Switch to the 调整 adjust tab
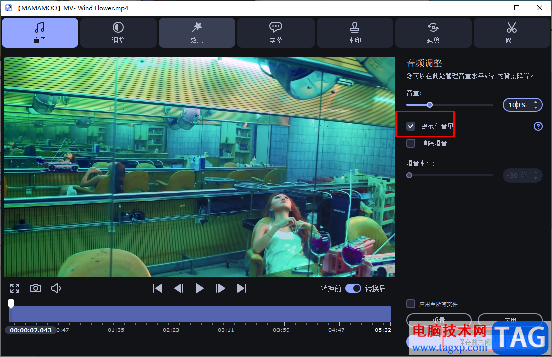Viewport: 552px width, 357px height. click(118, 33)
